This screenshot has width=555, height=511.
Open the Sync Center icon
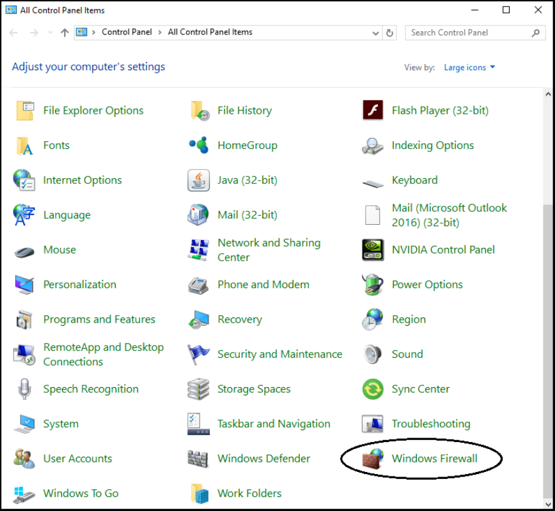(x=373, y=389)
